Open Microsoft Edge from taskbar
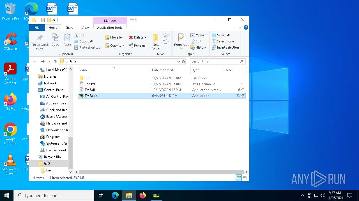The image size is (359, 201). (x=115, y=195)
